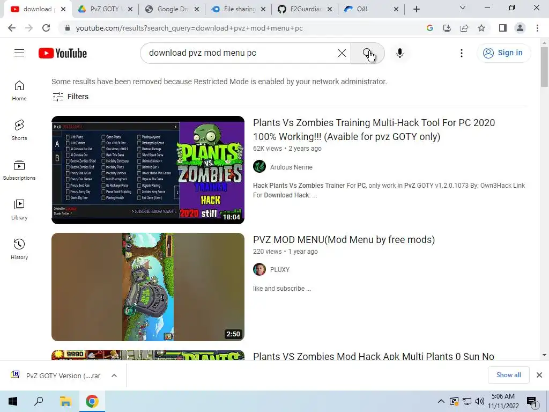This screenshot has width=549, height=412.
Task: Open the Plants VS Zombies Mod Hack Apk title
Action: (374, 356)
